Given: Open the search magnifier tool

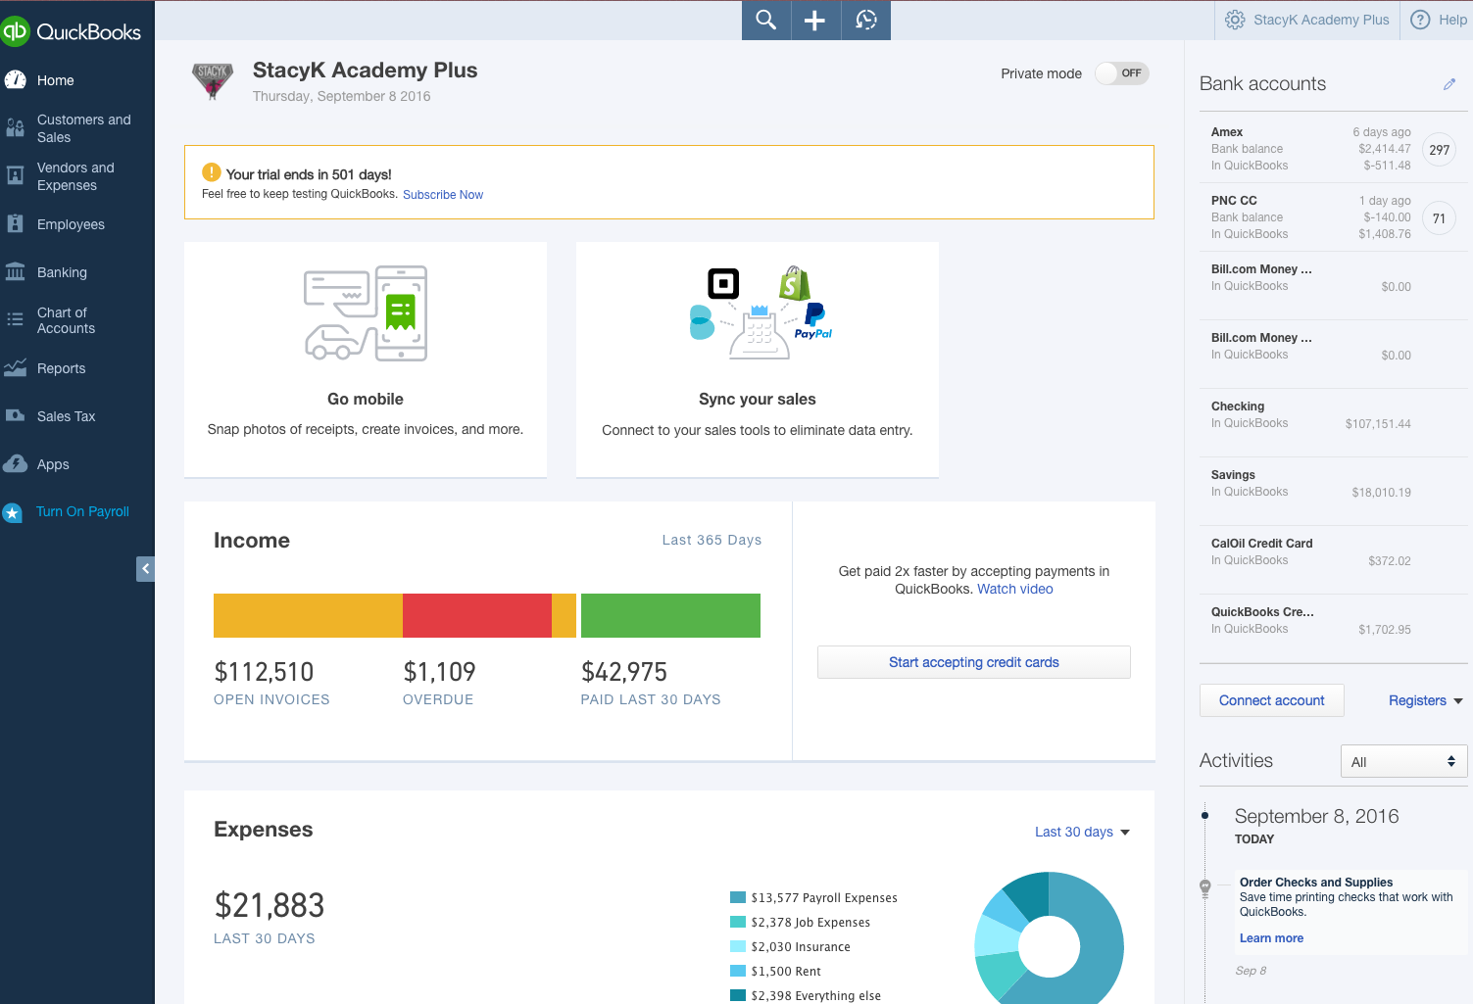Looking at the screenshot, I should (766, 20).
